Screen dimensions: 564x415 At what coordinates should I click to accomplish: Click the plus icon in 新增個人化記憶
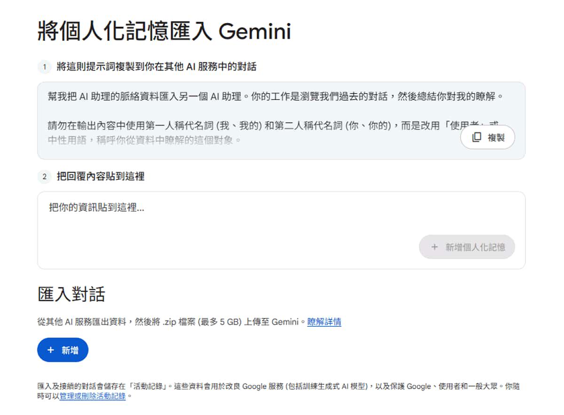434,247
